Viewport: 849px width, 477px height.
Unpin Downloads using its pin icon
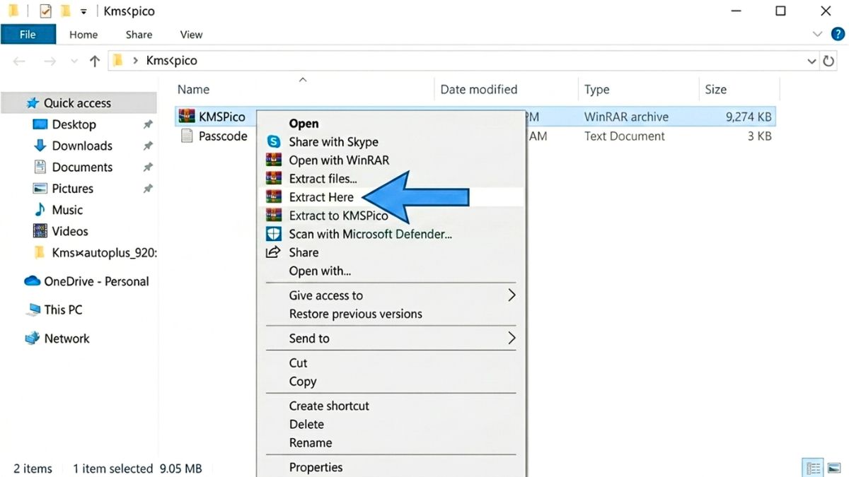click(148, 146)
